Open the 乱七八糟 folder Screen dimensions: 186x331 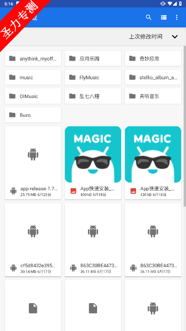coord(93,96)
